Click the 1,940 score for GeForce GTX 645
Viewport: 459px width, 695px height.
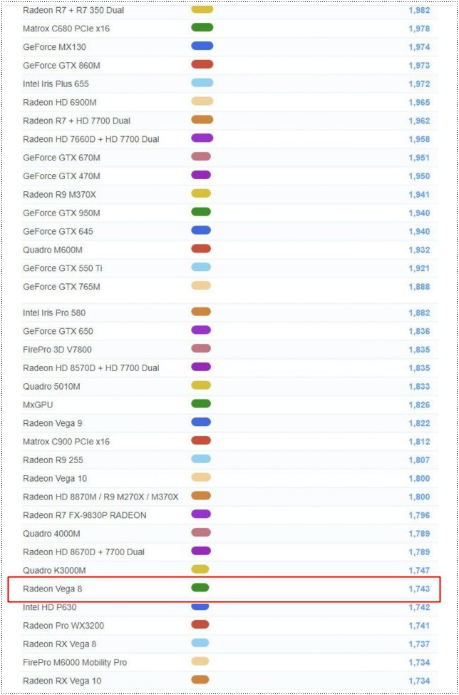[x=419, y=231]
